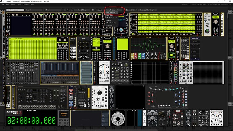Click Browse VCV Library button

tap(147, 10)
